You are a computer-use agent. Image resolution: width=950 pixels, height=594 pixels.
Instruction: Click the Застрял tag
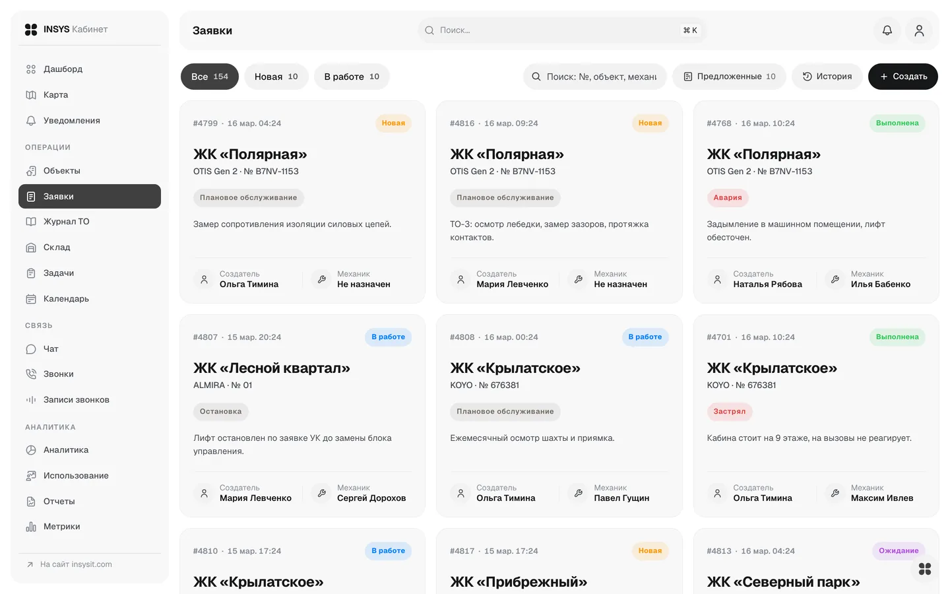pyautogui.click(x=730, y=412)
